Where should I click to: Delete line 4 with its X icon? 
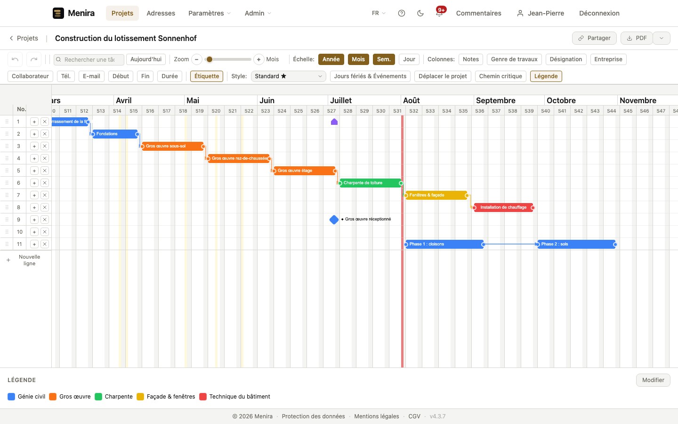pos(45,158)
